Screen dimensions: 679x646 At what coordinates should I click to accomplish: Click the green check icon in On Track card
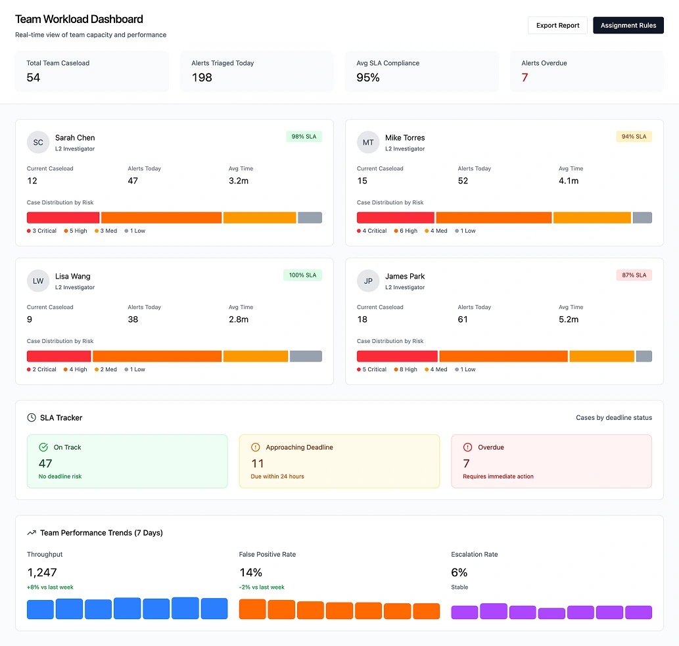43,447
